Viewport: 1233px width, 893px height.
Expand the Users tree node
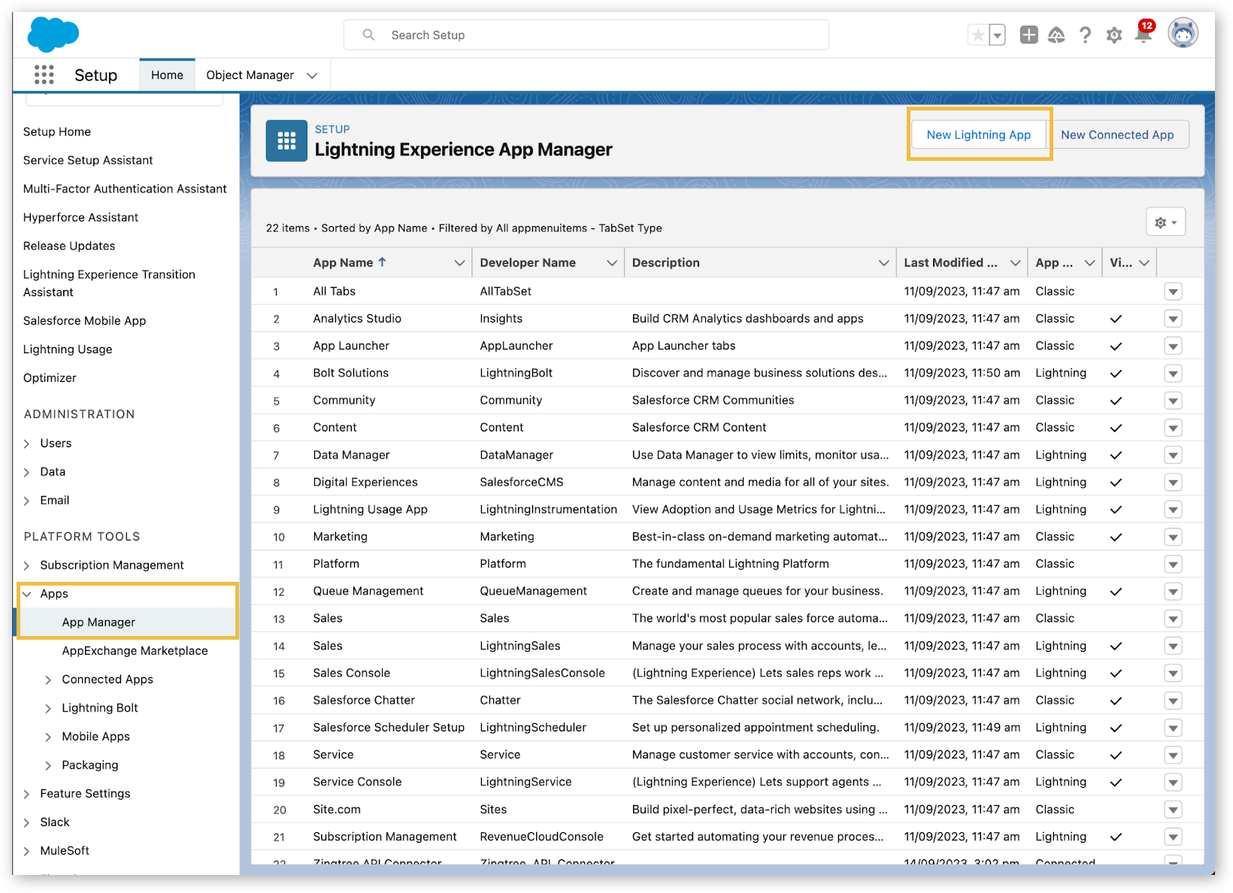tap(27, 443)
